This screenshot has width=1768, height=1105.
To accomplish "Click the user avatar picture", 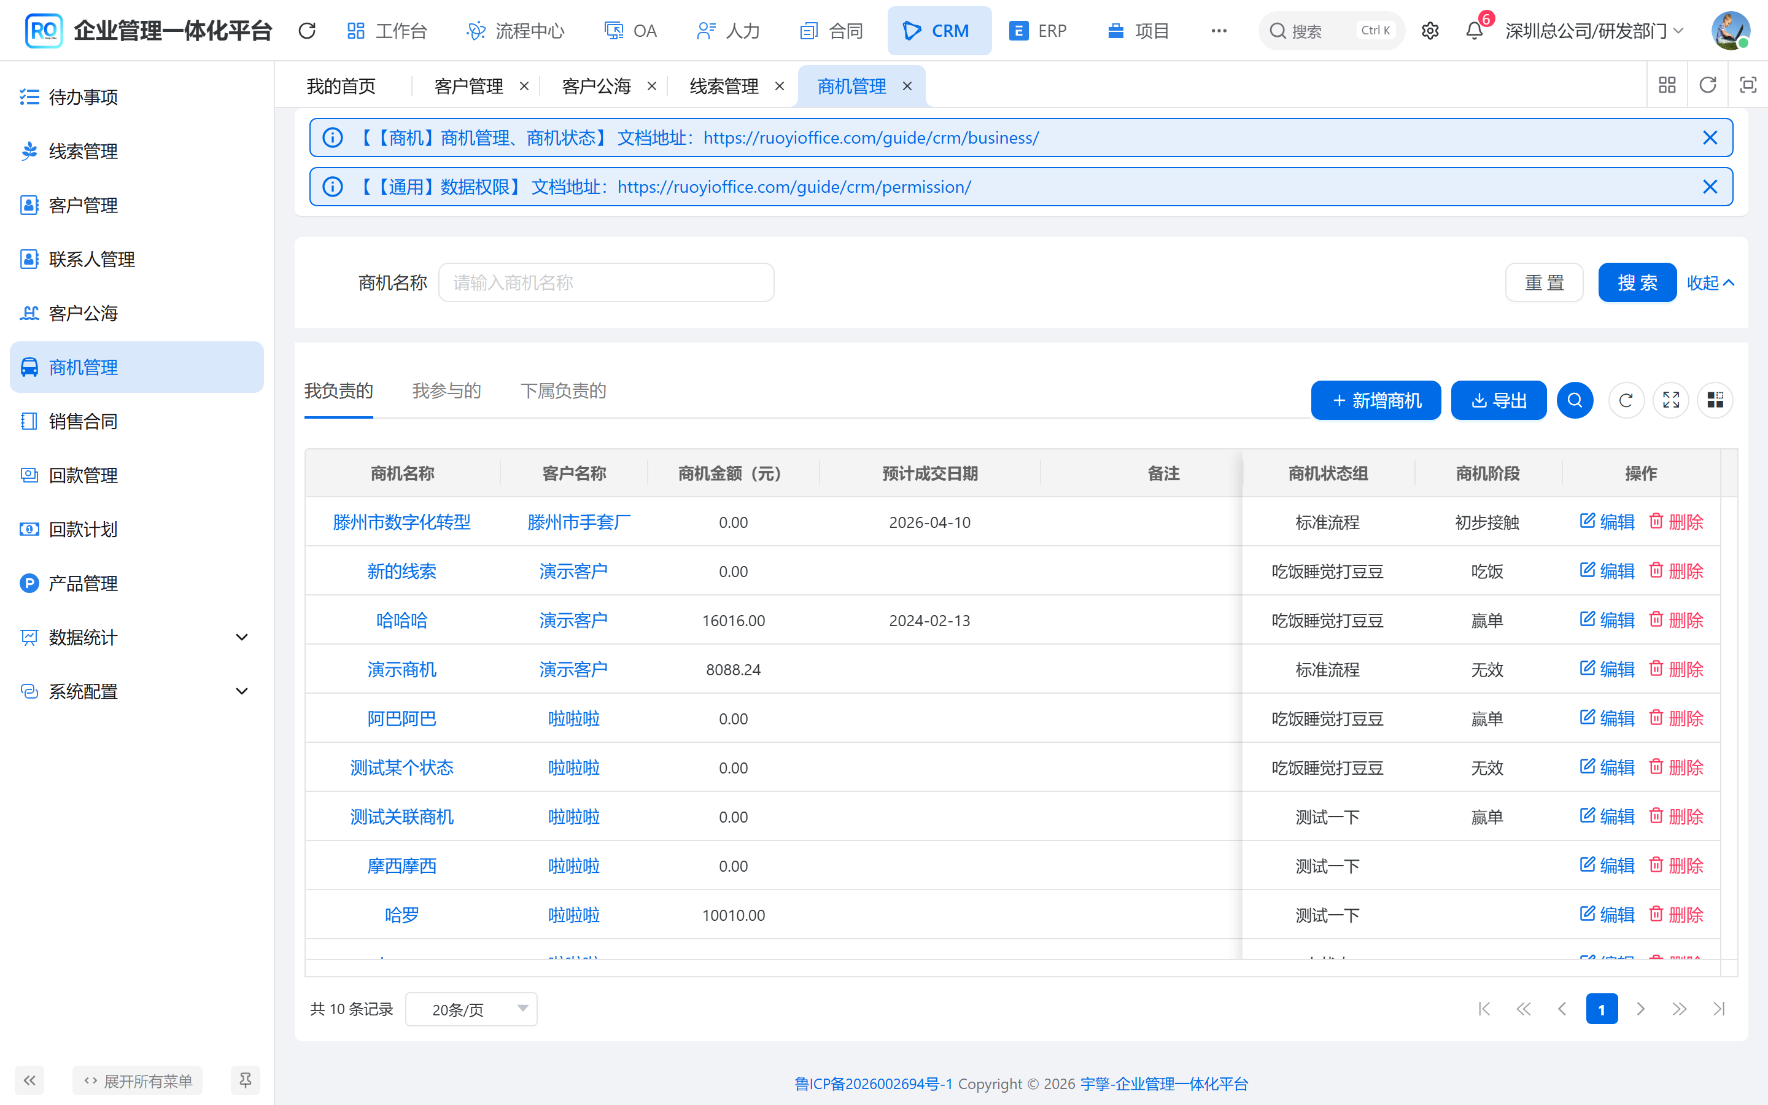I will click(x=1731, y=31).
